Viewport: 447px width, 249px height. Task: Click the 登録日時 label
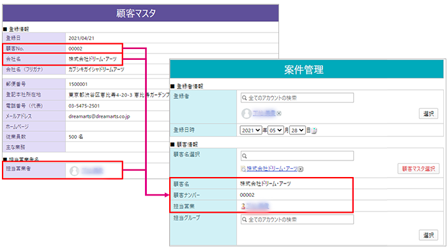pos(184,130)
